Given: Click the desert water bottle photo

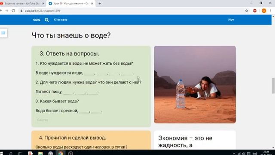Looking at the screenshot, I should click(195, 84).
